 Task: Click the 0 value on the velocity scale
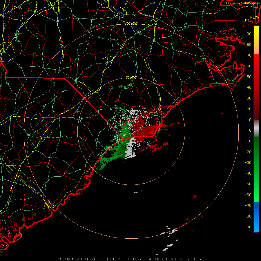click(250, 130)
